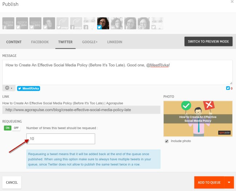236x191 pixels.
Task: Turn requeueing OFF
Action: pos(16,128)
